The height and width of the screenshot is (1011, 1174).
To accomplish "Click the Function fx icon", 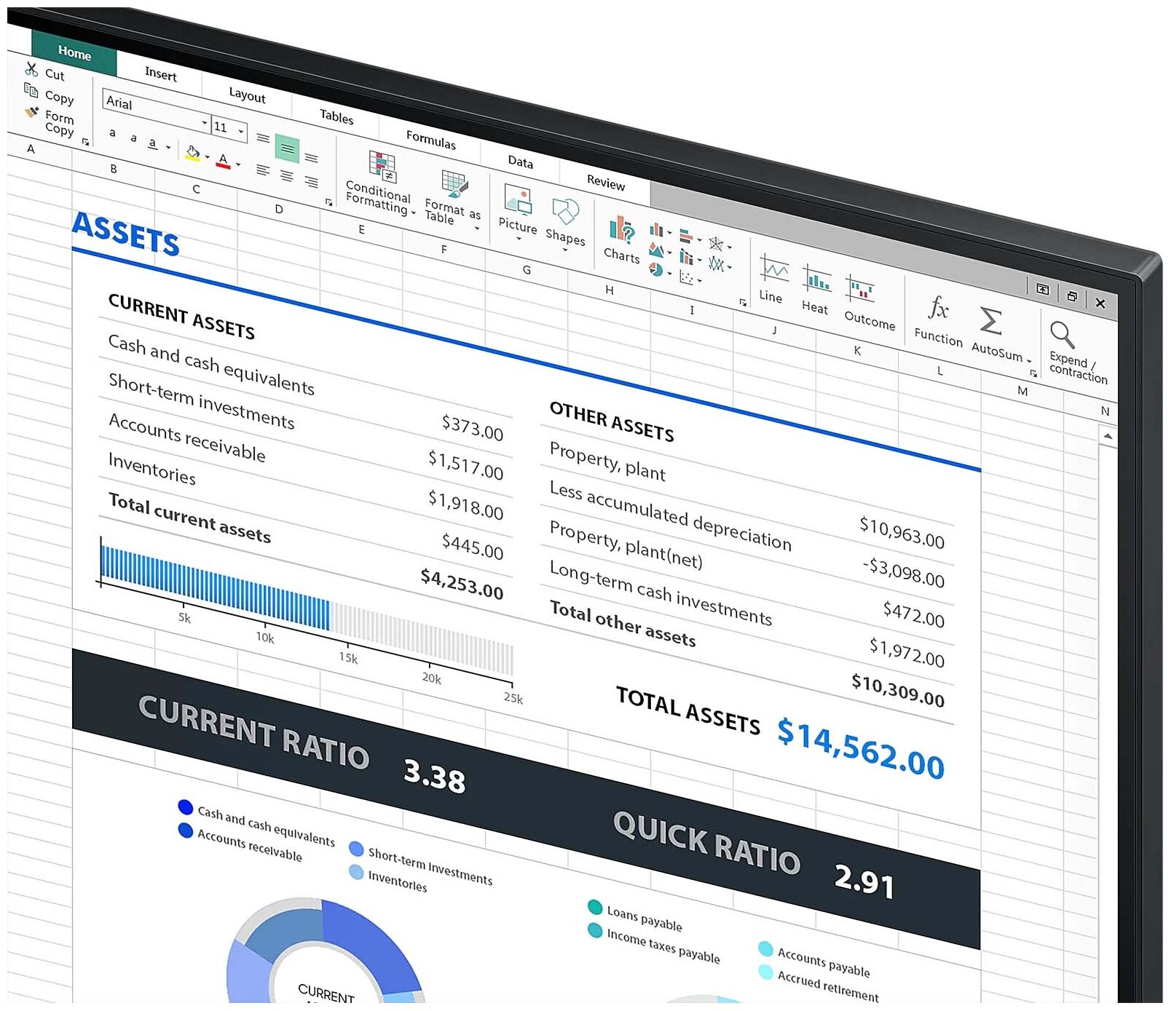I will pyautogui.click(x=939, y=309).
